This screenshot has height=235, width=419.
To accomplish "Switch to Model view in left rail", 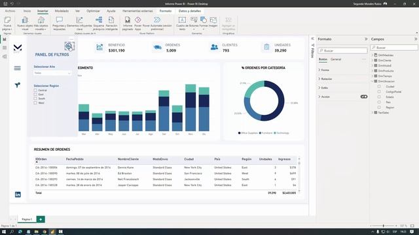I will (x=5, y=57).
